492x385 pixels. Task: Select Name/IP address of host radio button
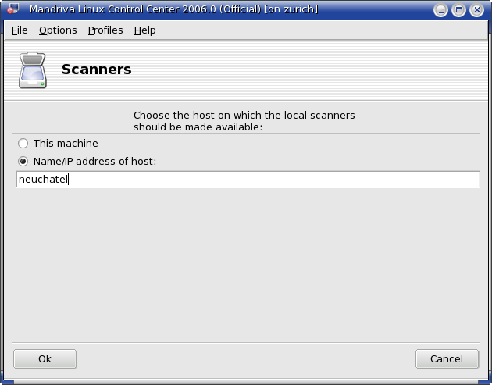[x=23, y=162]
